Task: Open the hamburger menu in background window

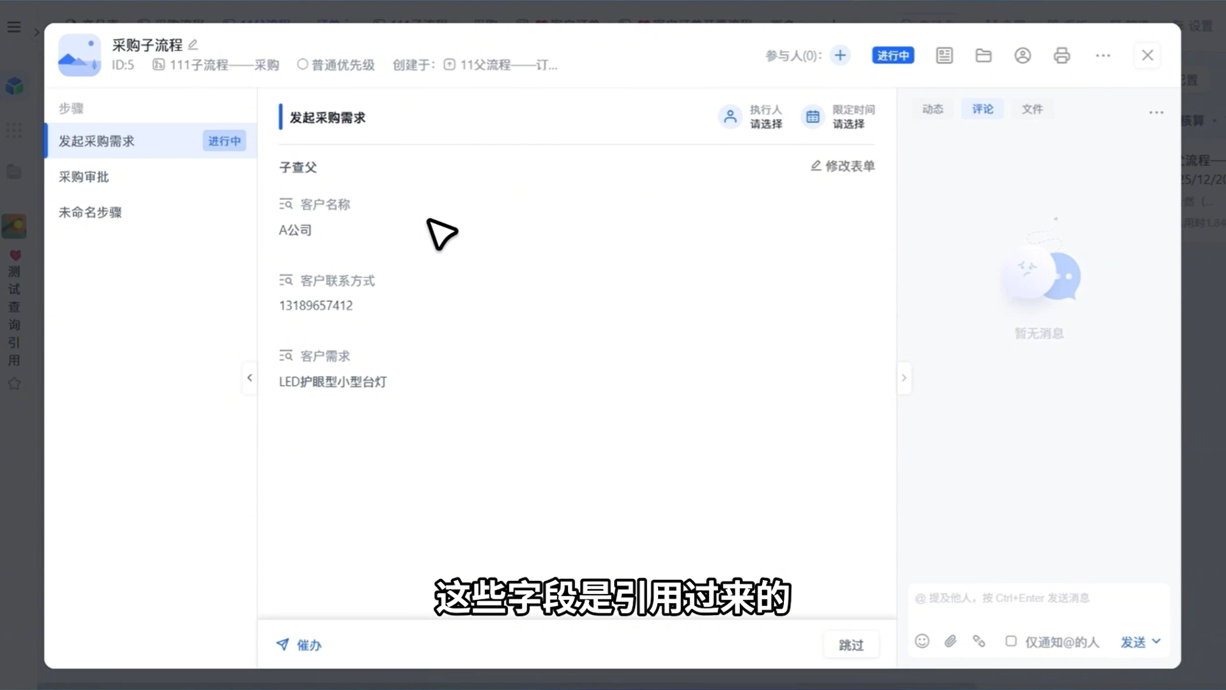Action: pos(14,27)
